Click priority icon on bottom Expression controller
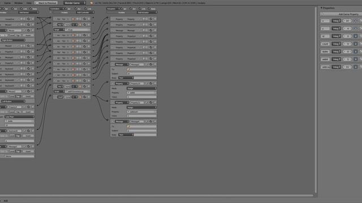 pyautogui.click(x=80, y=97)
